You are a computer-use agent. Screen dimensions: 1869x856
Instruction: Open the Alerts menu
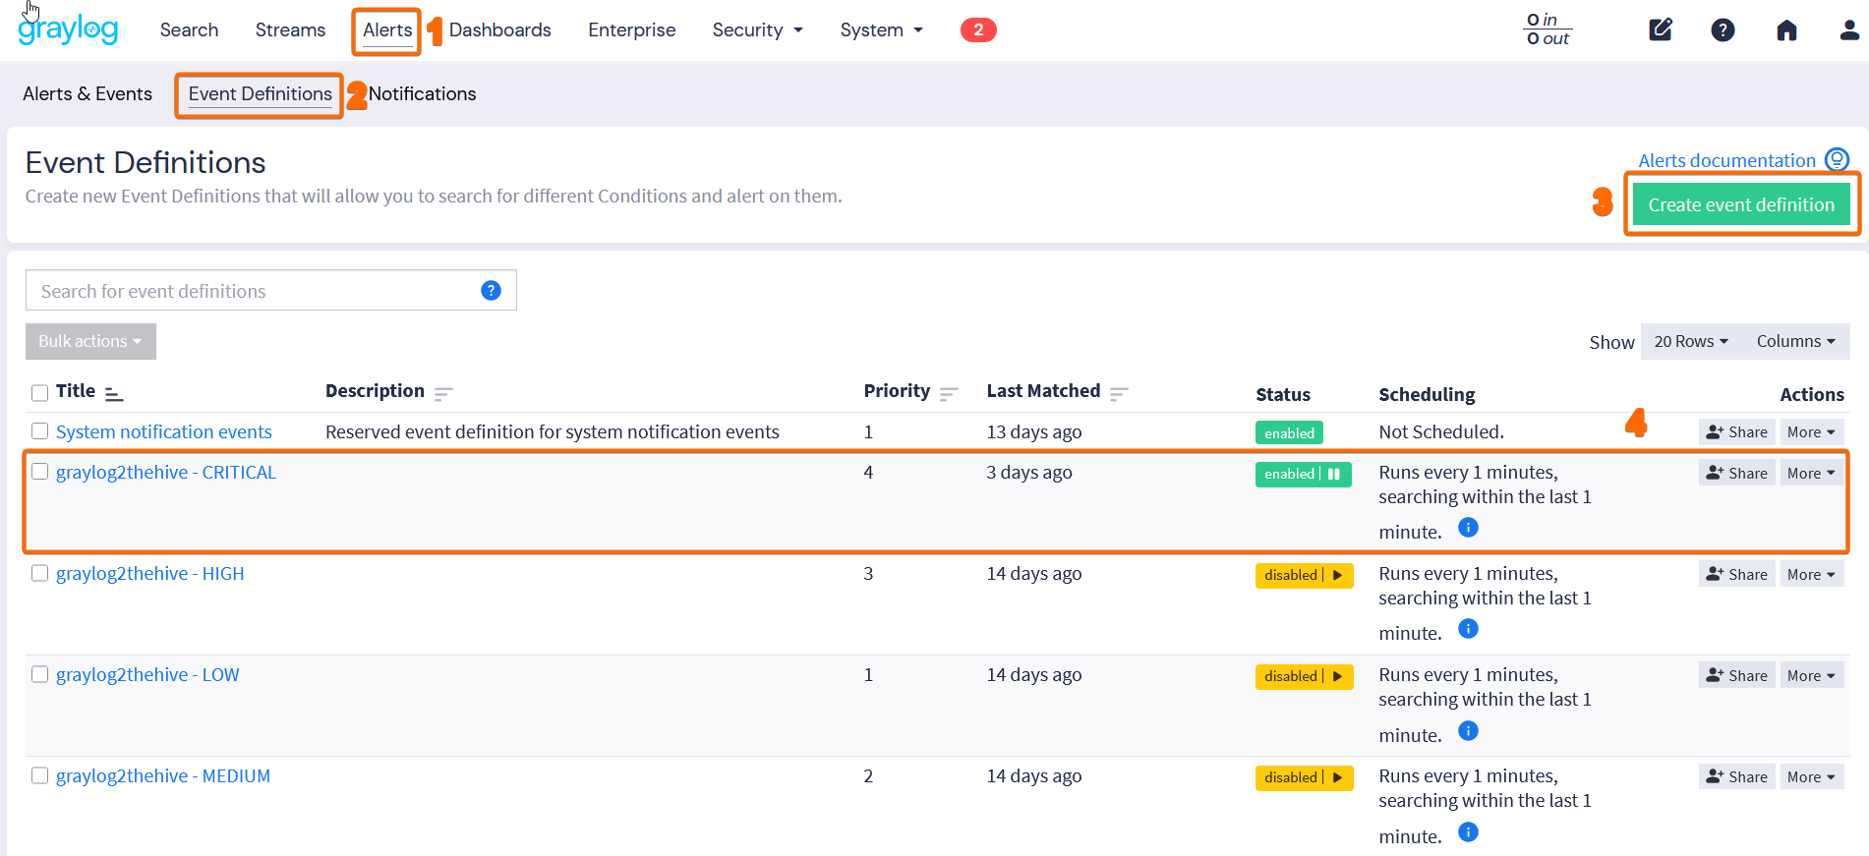click(x=387, y=29)
